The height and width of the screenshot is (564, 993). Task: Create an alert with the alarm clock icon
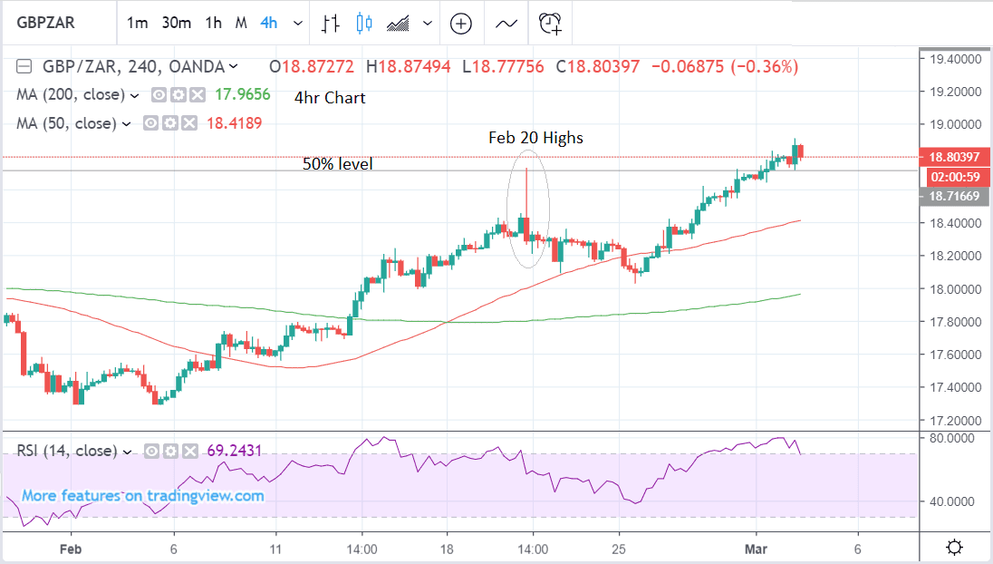tap(550, 23)
